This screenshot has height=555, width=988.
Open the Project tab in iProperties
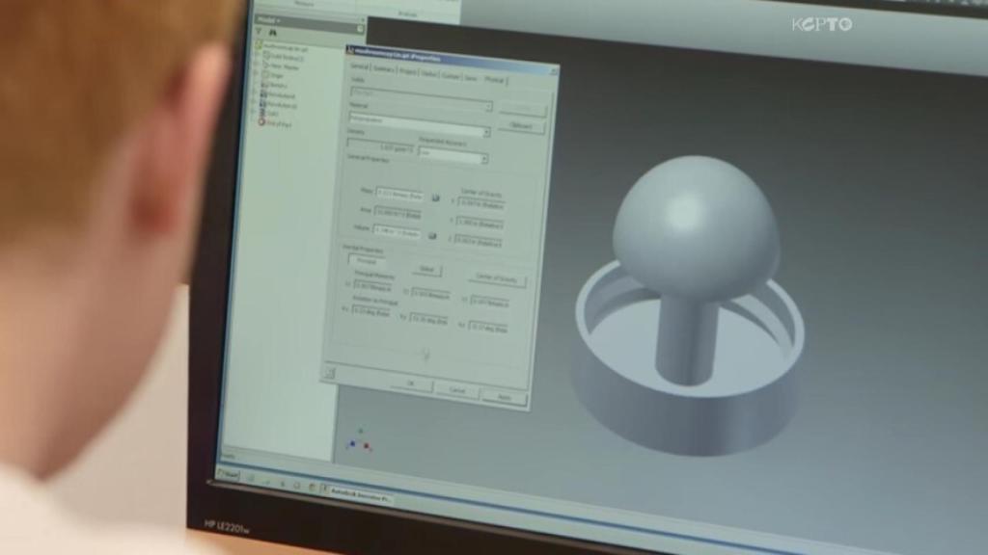click(x=407, y=71)
